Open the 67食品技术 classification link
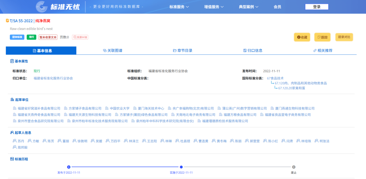366x179 pixels. click(x=275, y=78)
